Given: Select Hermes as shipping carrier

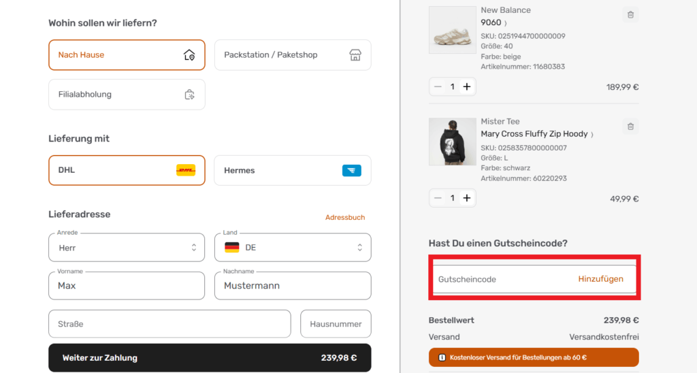Looking at the screenshot, I should [293, 170].
